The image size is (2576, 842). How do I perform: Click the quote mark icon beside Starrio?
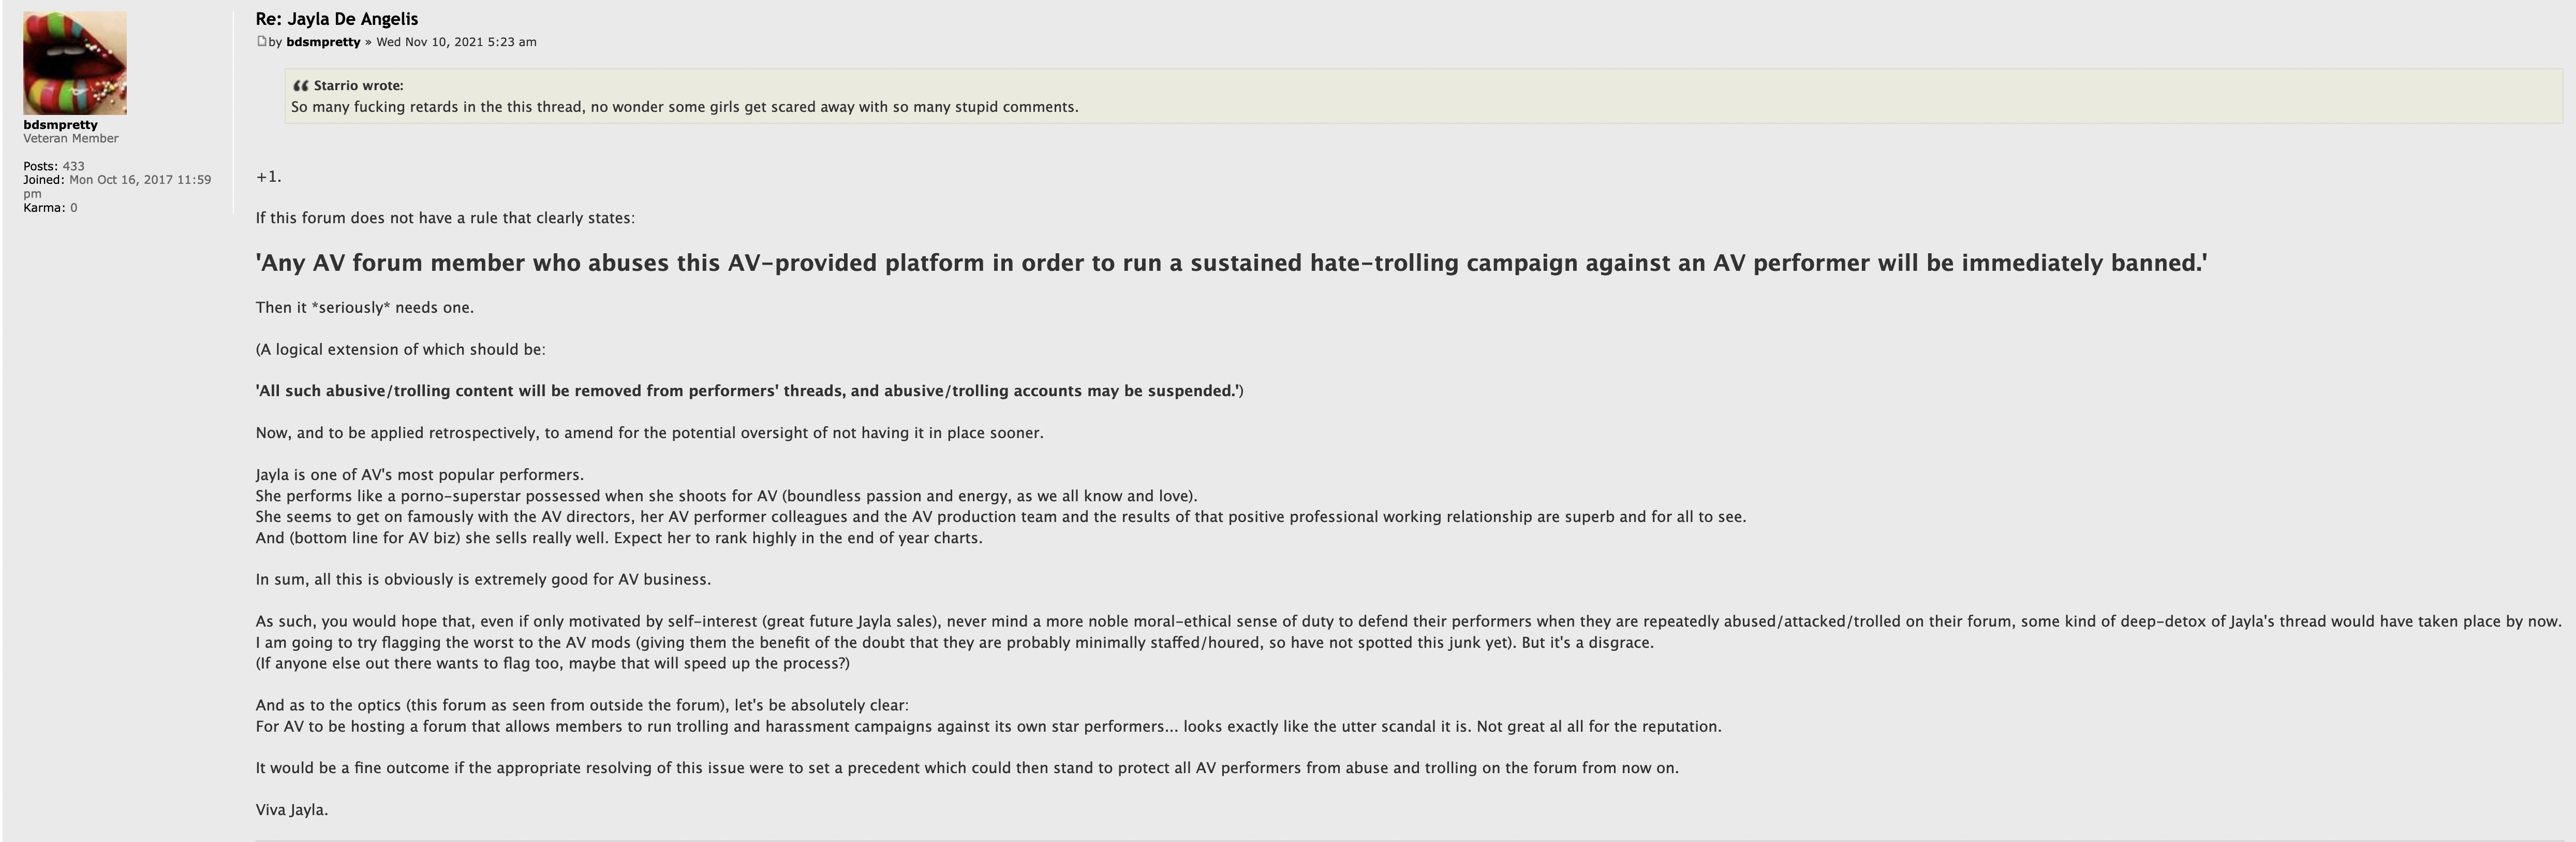coord(300,85)
